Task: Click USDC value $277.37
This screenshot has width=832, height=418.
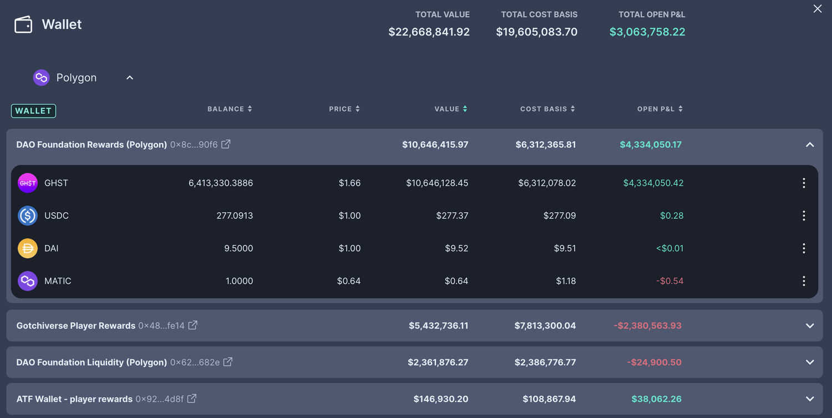Action: pyautogui.click(x=452, y=216)
